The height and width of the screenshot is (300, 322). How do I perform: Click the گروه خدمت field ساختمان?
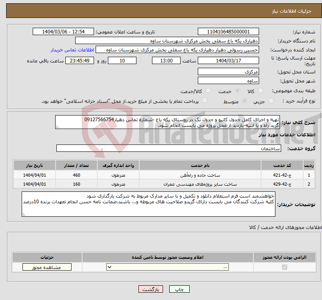pos(169,148)
